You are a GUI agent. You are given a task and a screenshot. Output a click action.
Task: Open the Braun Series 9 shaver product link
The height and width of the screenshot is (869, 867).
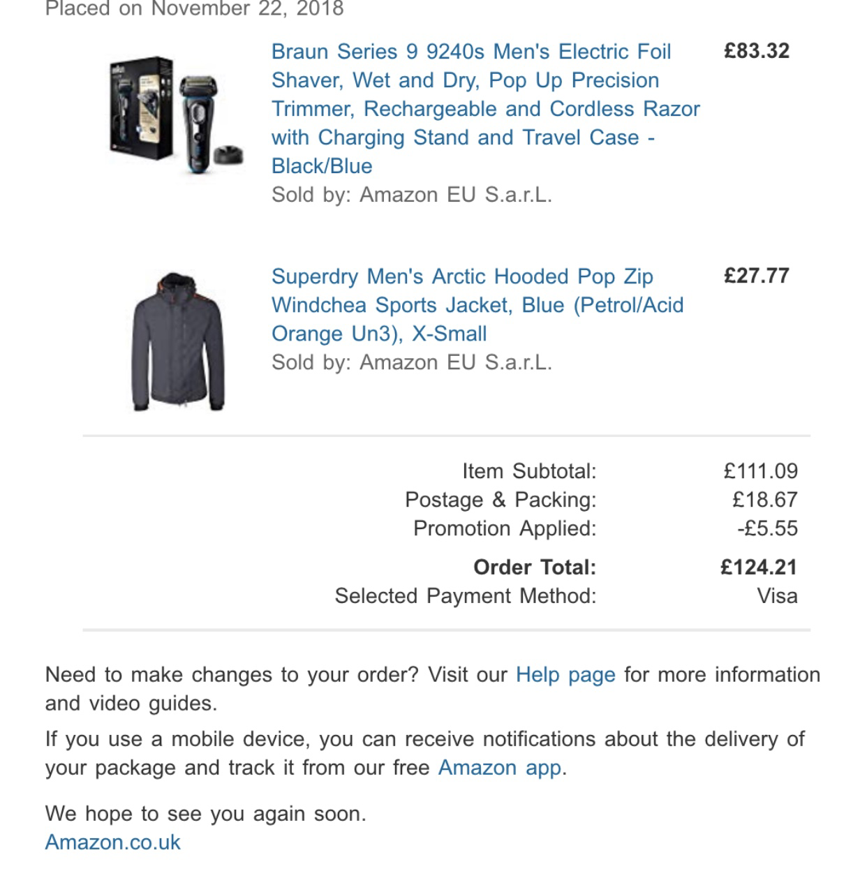point(485,109)
